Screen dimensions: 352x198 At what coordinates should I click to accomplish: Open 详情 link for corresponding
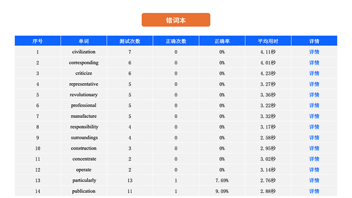coord(314,63)
